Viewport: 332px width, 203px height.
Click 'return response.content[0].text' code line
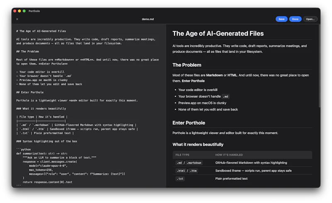(47, 182)
